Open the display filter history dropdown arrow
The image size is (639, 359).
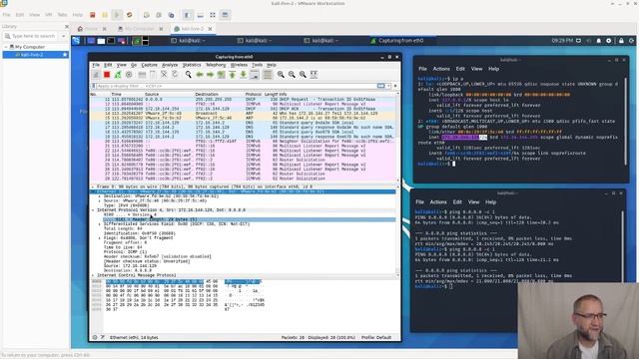click(388, 87)
